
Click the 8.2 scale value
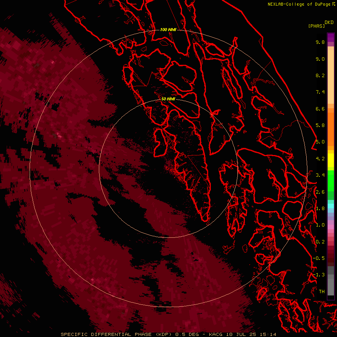click(320, 75)
